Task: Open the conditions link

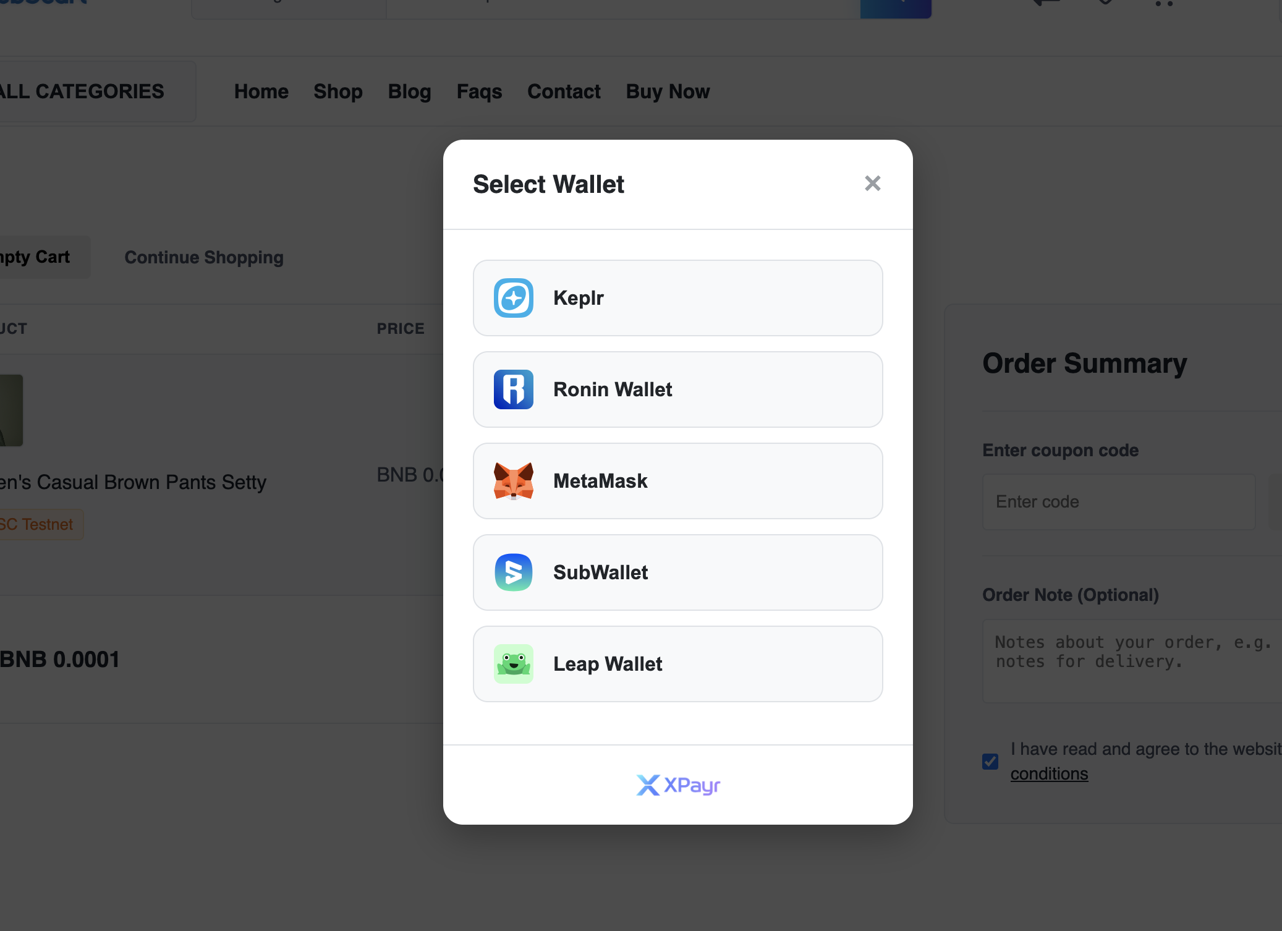Action: coord(1049,774)
